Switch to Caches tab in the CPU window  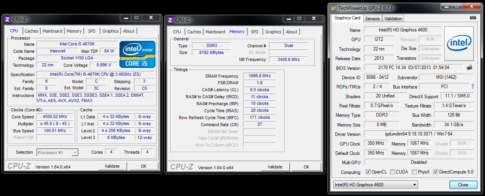[31, 31]
